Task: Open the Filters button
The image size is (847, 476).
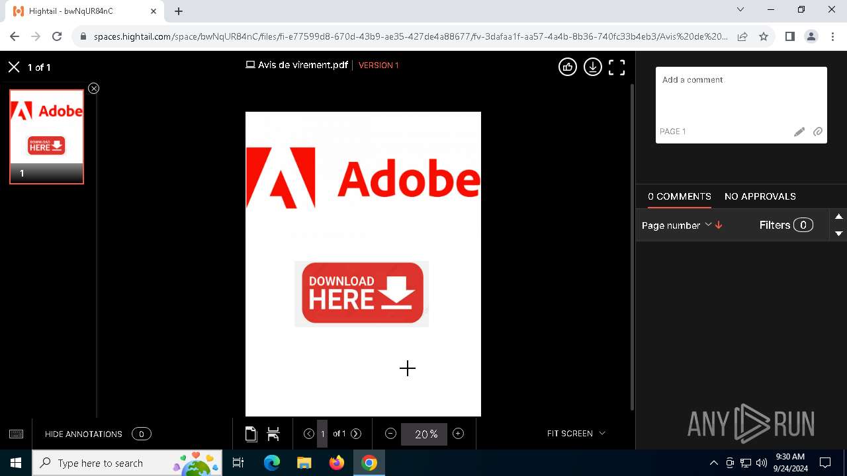Action: [x=786, y=225]
